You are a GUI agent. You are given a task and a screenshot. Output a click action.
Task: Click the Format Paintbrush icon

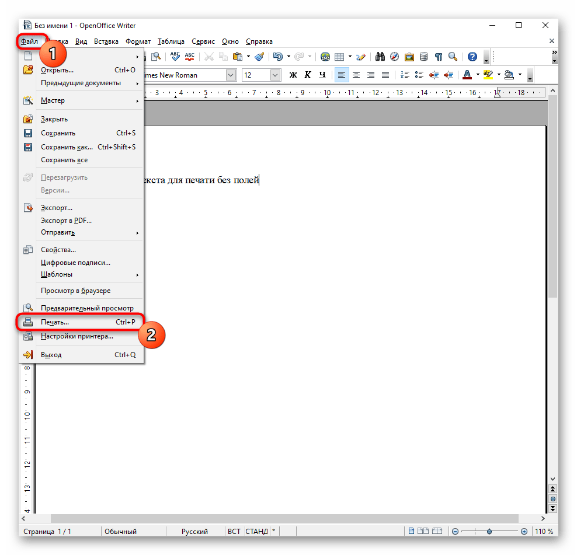(259, 57)
